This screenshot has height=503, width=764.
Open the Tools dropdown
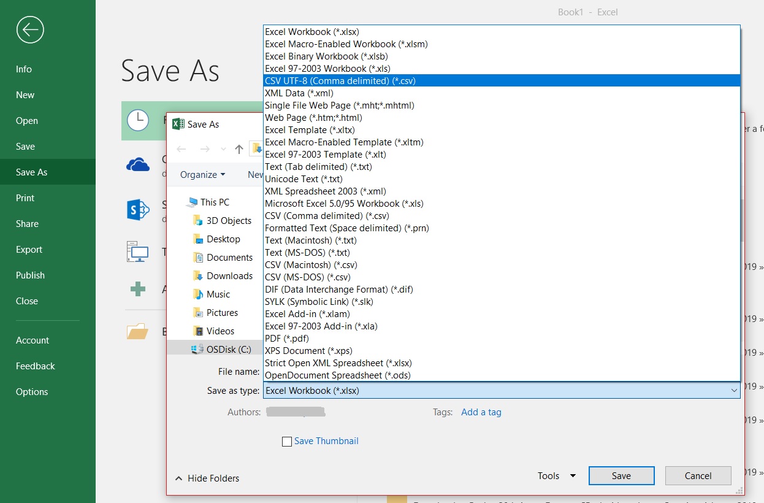[x=557, y=475]
